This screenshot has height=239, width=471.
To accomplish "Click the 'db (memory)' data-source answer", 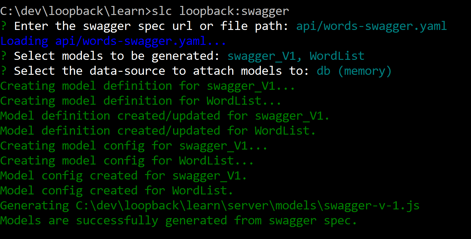I will [354, 71].
